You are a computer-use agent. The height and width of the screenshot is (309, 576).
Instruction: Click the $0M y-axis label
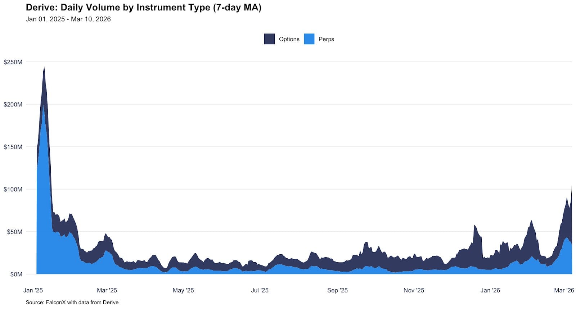16,274
